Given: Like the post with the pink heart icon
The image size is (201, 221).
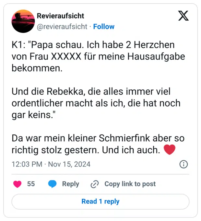Looking at the screenshot, I should tap(18, 184).
